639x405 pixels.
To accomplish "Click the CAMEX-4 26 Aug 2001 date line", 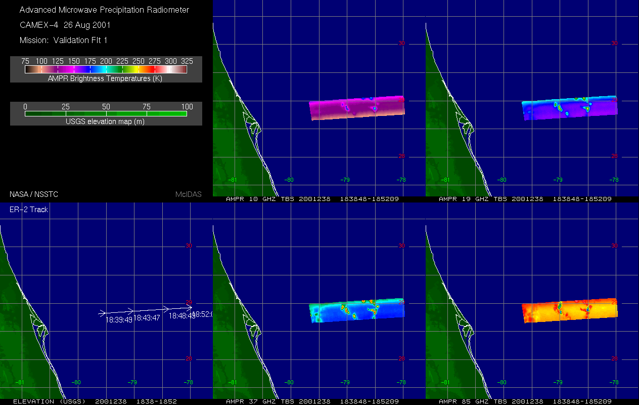I will pyautogui.click(x=65, y=25).
